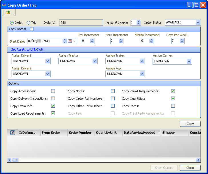Click Set Assets to UKNOWN link
The height and width of the screenshot is (174, 208).
pyautogui.click(x=27, y=49)
